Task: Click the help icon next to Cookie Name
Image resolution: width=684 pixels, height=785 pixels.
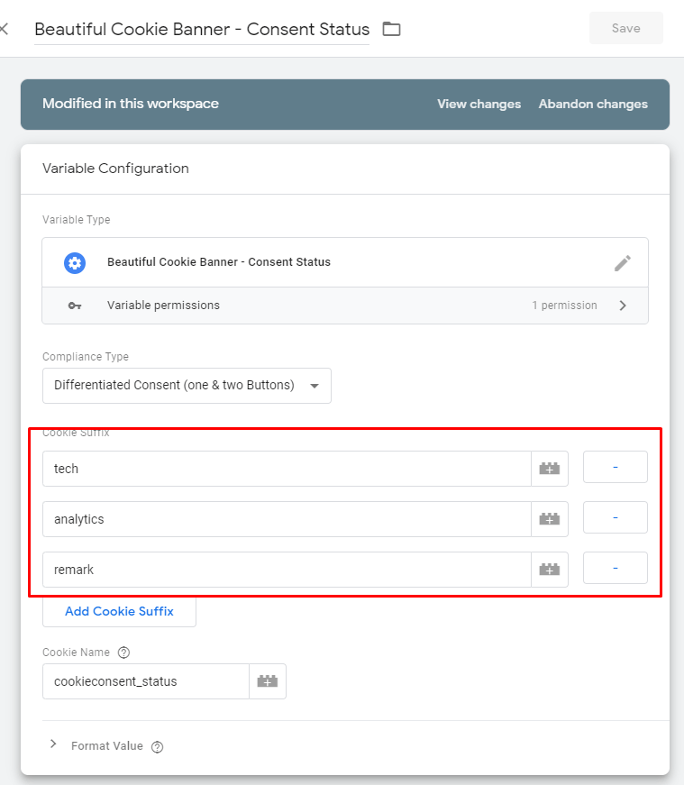Action: (x=123, y=653)
